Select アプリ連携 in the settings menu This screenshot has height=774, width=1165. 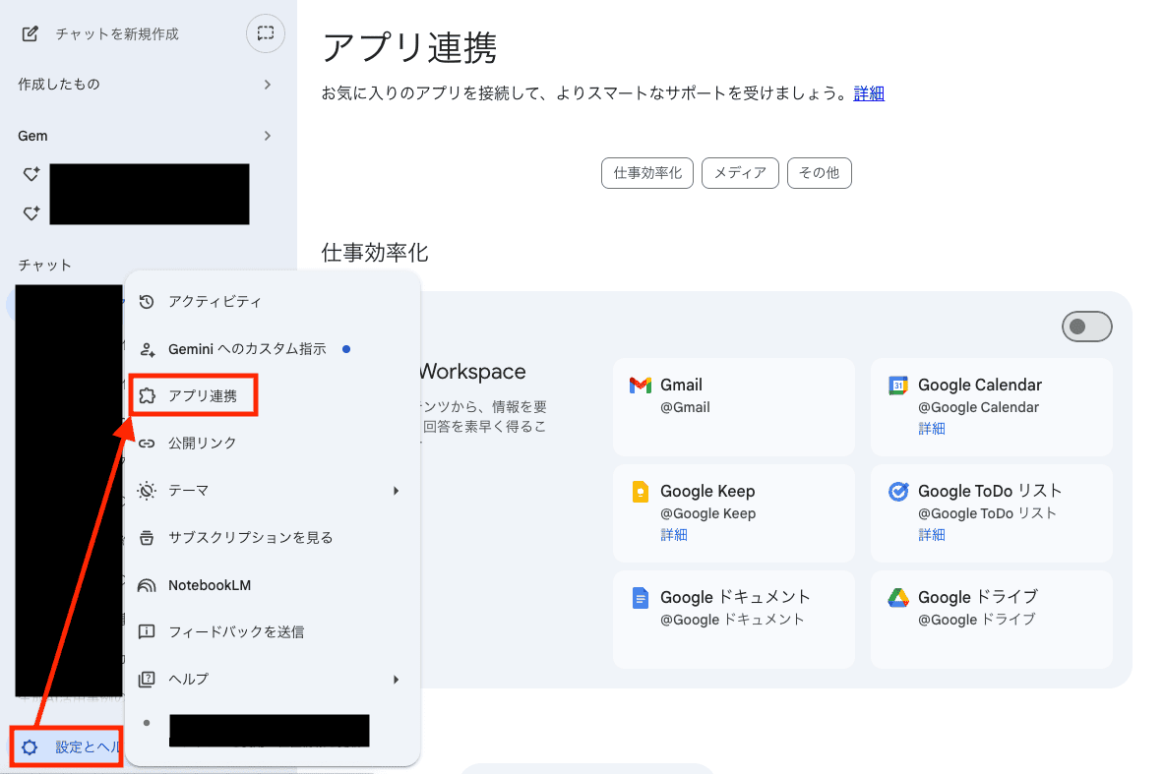click(x=202, y=396)
